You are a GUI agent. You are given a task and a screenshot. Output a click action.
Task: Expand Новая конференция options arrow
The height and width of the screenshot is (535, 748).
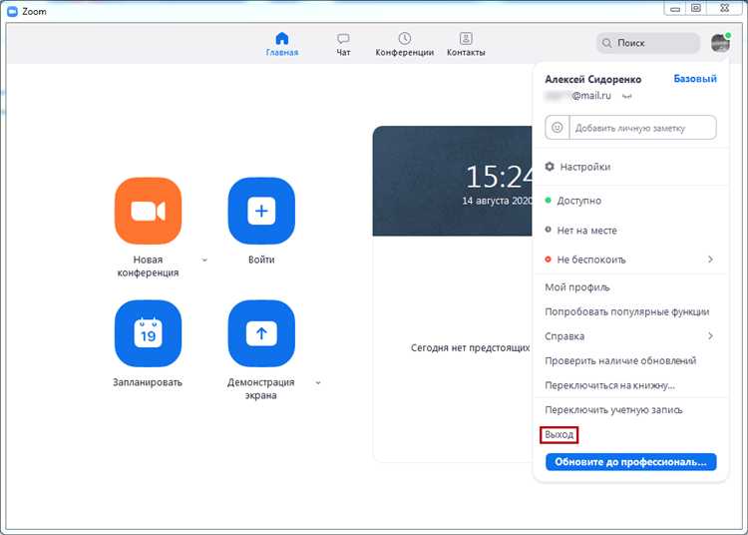click(204, 261)
